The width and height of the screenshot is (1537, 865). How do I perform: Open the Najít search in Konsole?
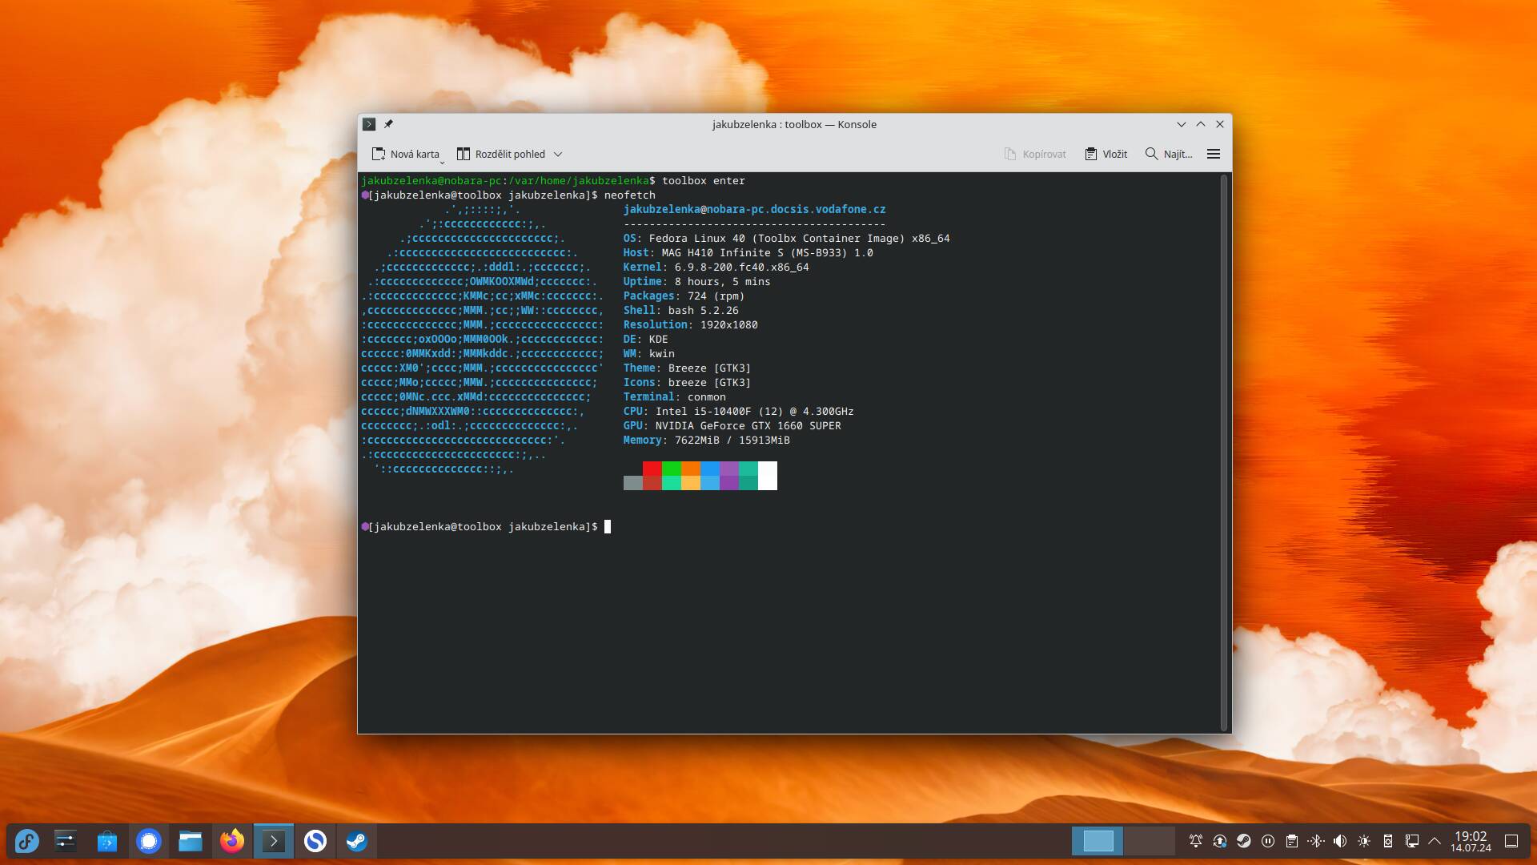click(x=1170, y=154)
